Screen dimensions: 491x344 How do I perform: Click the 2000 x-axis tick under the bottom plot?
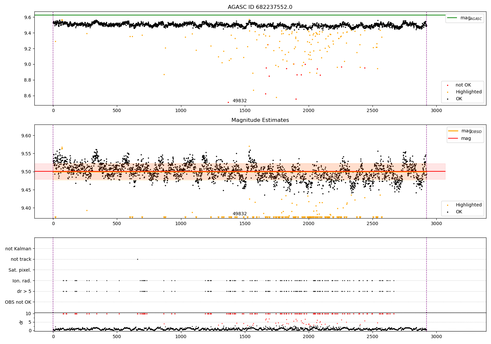[x=308, y=336]
